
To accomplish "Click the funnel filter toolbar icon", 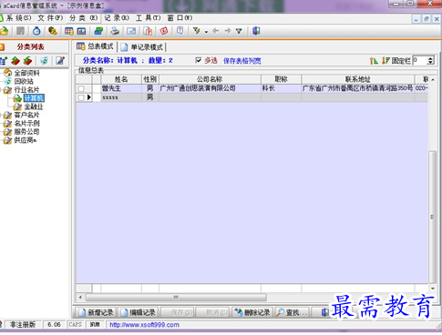I will click(x=239, y=31).
